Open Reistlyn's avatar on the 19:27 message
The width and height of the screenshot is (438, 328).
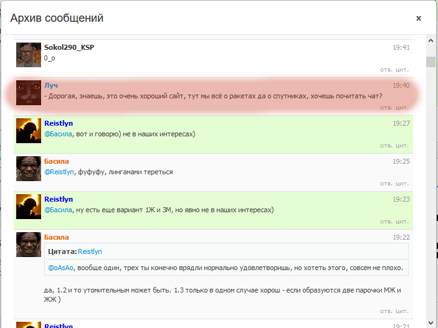pyautogui.click(x=29, y=131)
